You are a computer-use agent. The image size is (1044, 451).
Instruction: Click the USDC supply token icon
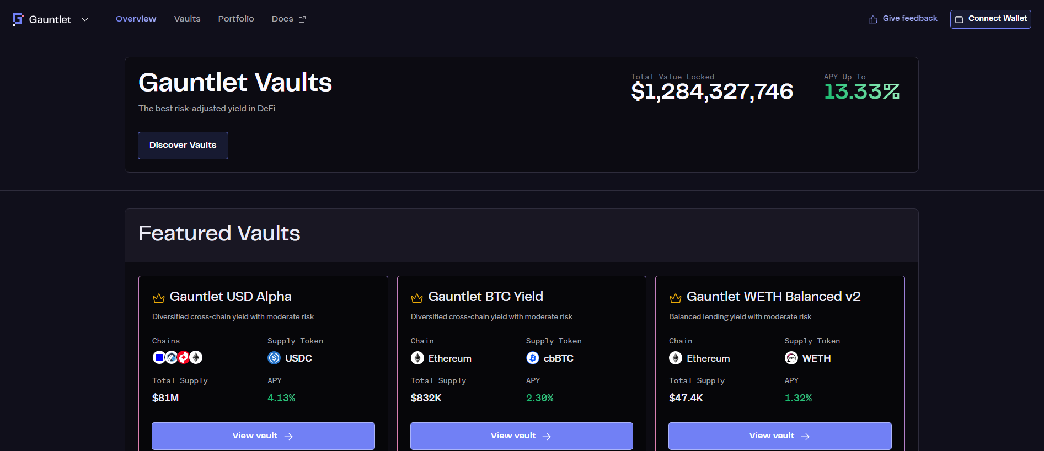(x=274, y=358)
